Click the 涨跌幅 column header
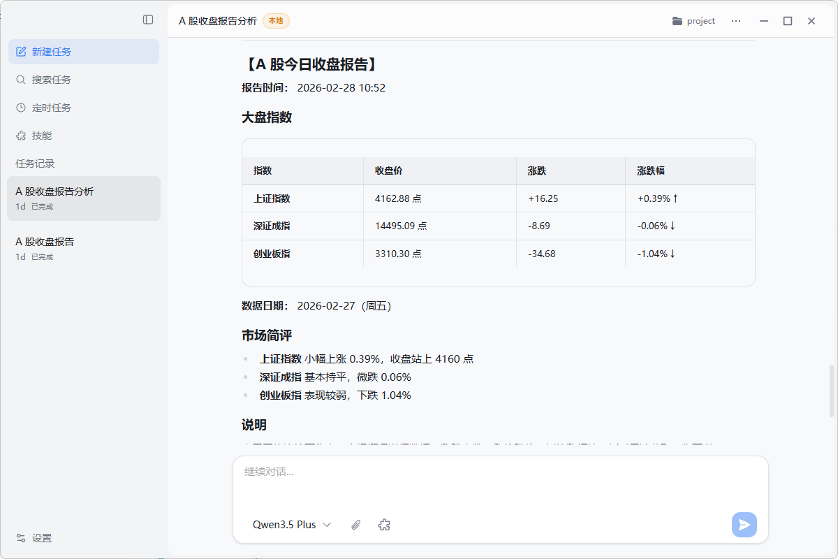838x559 pixels. coord(650,170)
